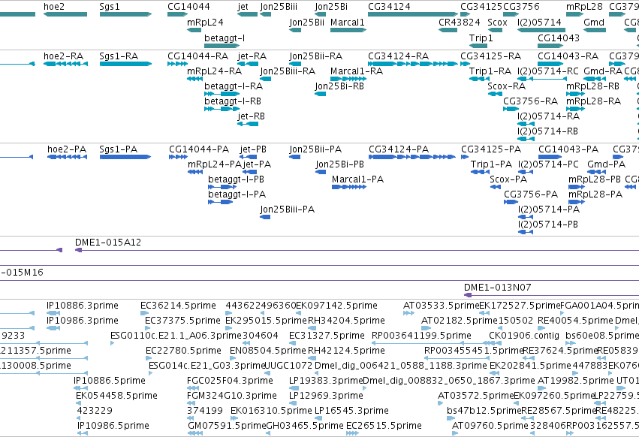Select the CG34124 gene label

(x=389, y=7)
